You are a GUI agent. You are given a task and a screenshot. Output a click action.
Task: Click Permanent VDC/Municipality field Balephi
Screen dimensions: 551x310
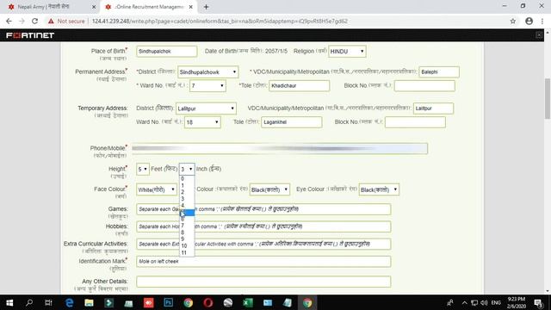click(439, 72)
